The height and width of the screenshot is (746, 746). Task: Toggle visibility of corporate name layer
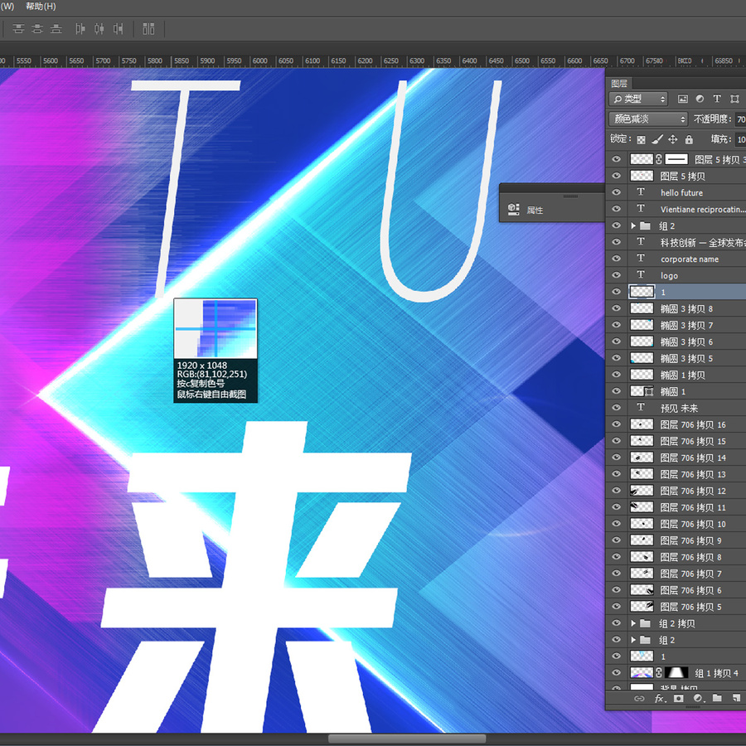pyautogui.click(x=617, y=259)
